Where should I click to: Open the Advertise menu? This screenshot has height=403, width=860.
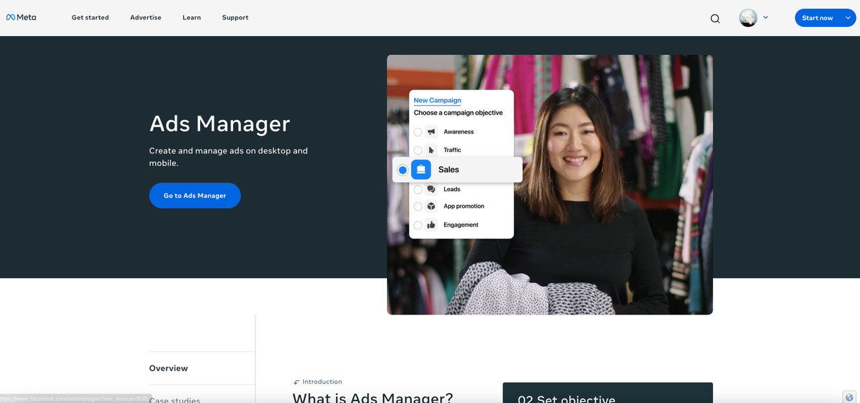146,17
